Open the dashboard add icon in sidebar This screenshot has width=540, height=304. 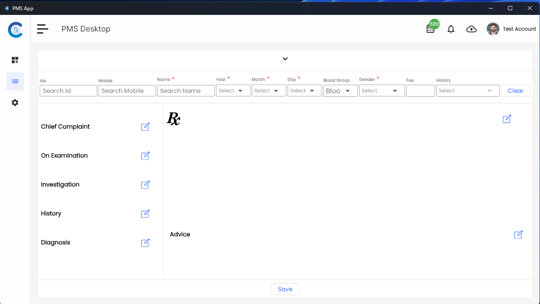click(x=15, y=60)
